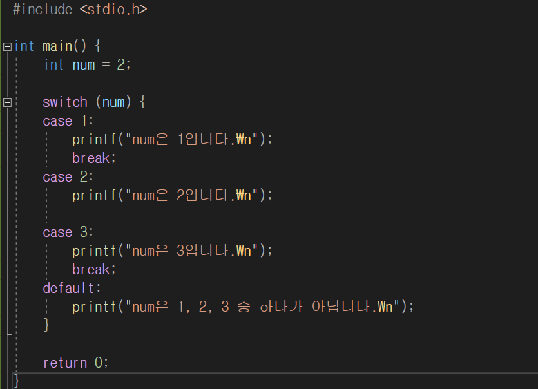The image size is (538, 389).
Task: Click the printf line printing 'num은 2입니다'
Action: (x=172, y=196)
